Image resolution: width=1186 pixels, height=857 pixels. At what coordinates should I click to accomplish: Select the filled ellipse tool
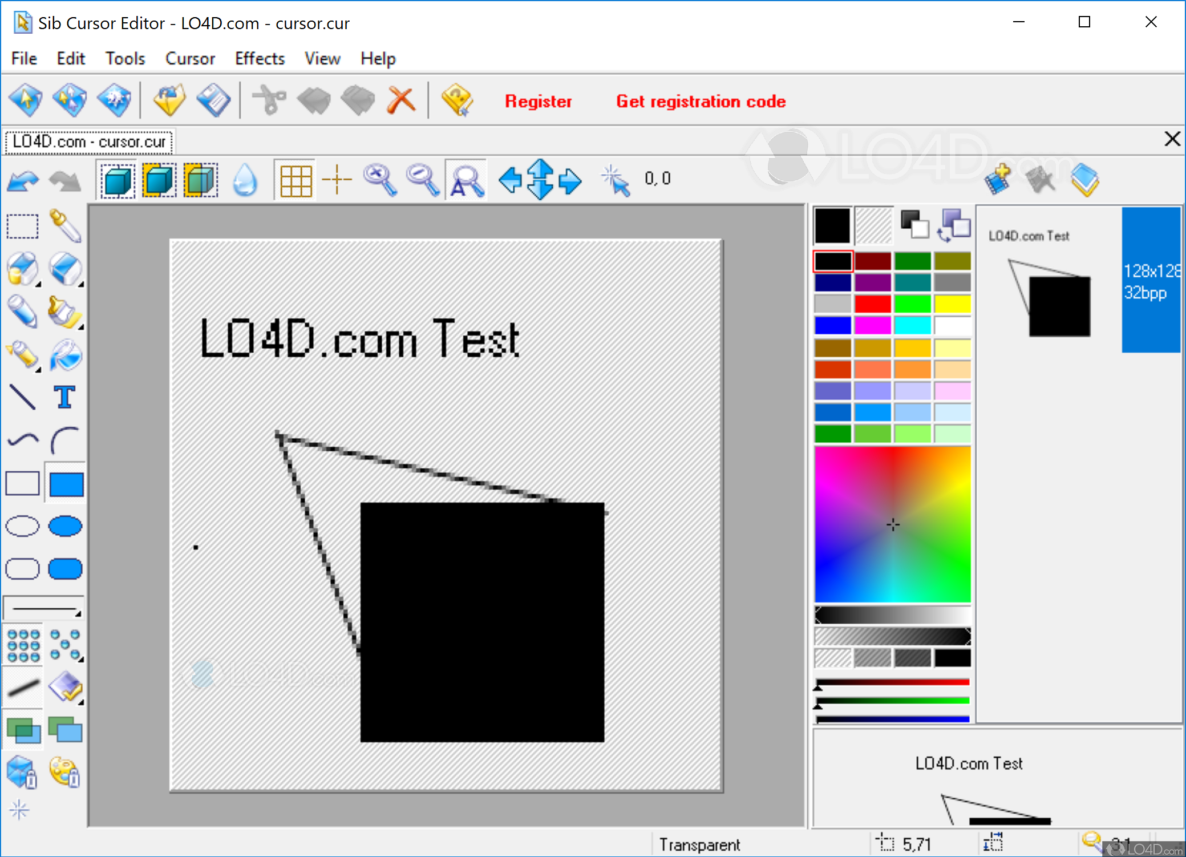click(66, 526)
